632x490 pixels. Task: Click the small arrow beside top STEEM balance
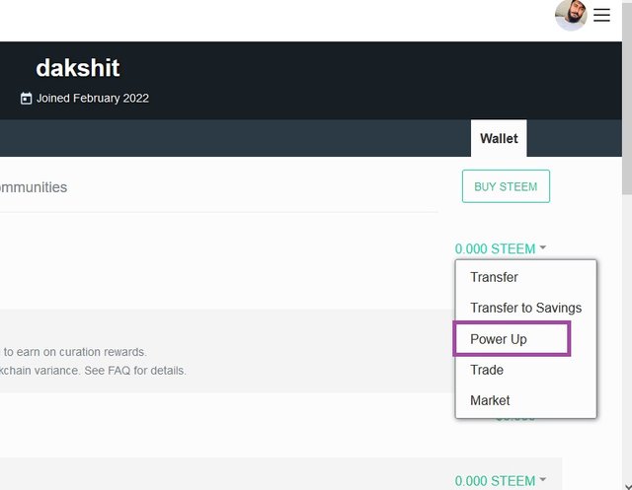[x=543, y=248]
